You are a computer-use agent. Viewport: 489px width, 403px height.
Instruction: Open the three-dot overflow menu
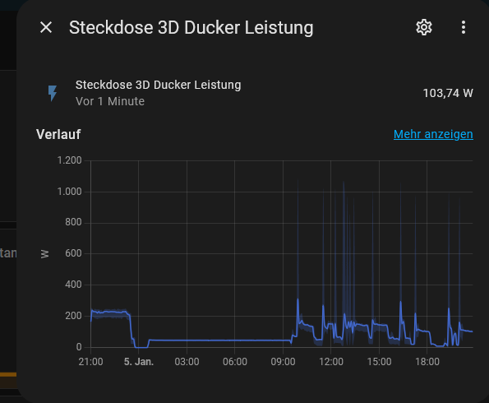tap(464, 27)
